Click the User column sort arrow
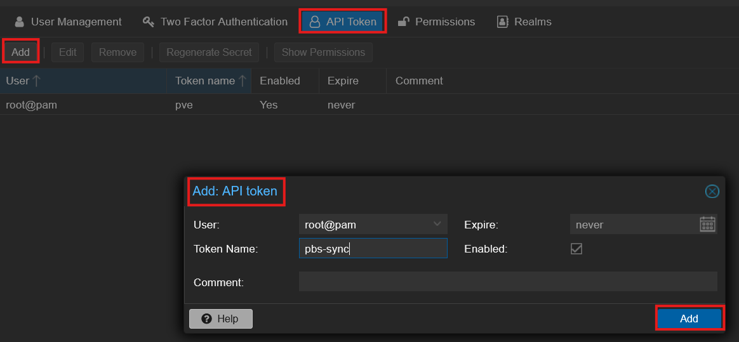This screenshot has width=739, height=342. (36, 81)
